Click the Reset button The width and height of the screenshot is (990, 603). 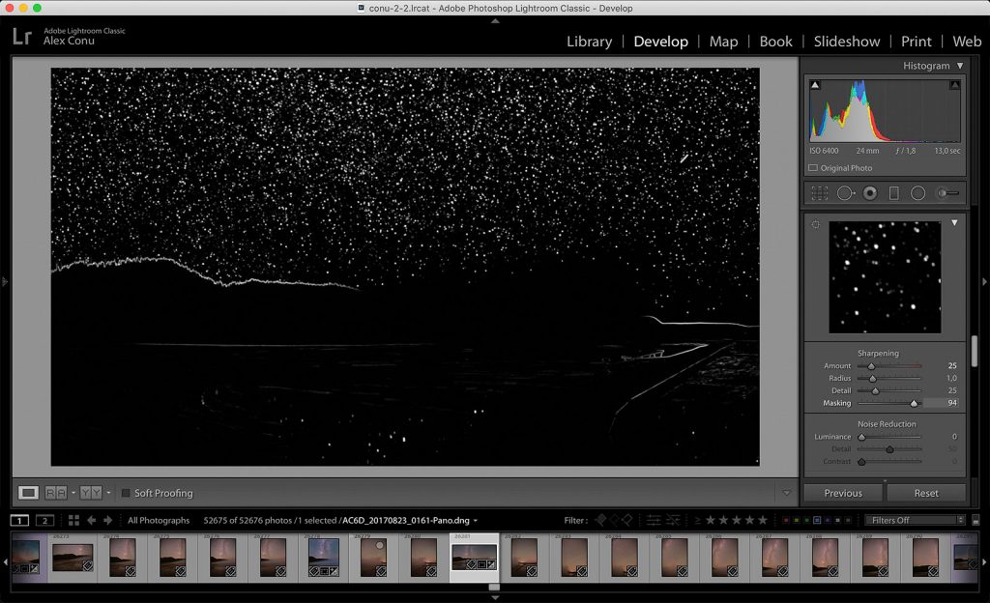click(x=927, y=493)
